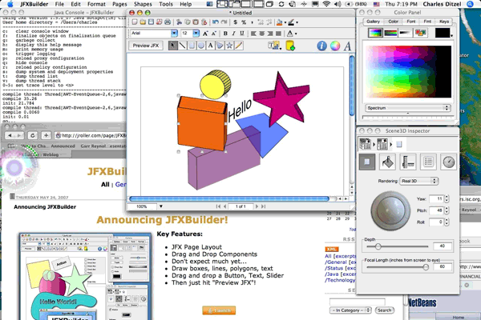Viewport: 481px width, 320px height.
Task: Click the Redo arrow icon
Action: [x=224, y=22]
